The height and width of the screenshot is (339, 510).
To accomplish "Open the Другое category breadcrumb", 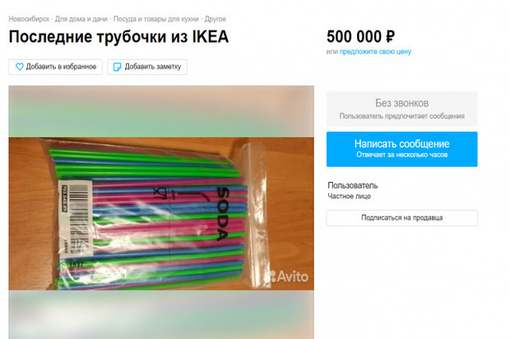I will point(216,19).
